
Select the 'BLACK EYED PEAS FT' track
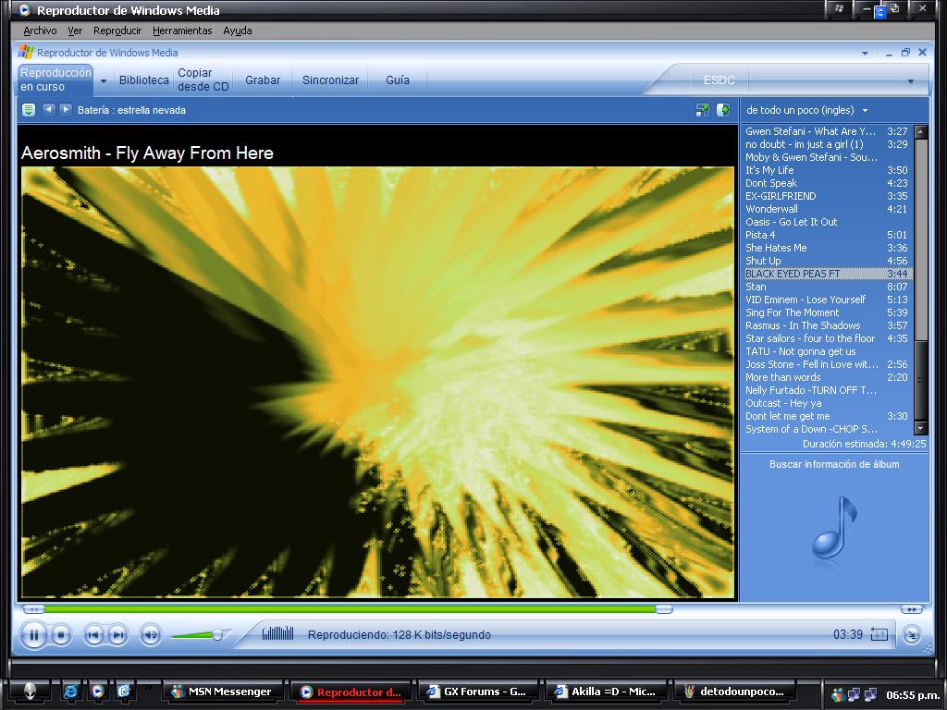pyautogui.click(x=827, y=274)
